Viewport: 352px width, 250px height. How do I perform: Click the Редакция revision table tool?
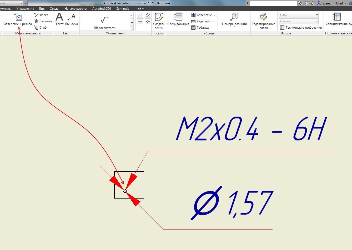click(201, 21)
